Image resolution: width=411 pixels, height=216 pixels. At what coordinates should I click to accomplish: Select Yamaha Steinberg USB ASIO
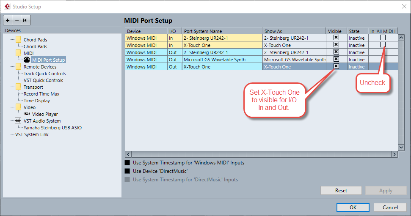(x=52, y=128)
